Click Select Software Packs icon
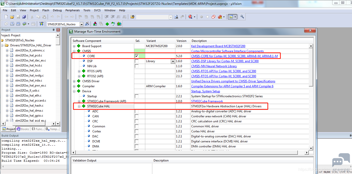 coord(113,24)
